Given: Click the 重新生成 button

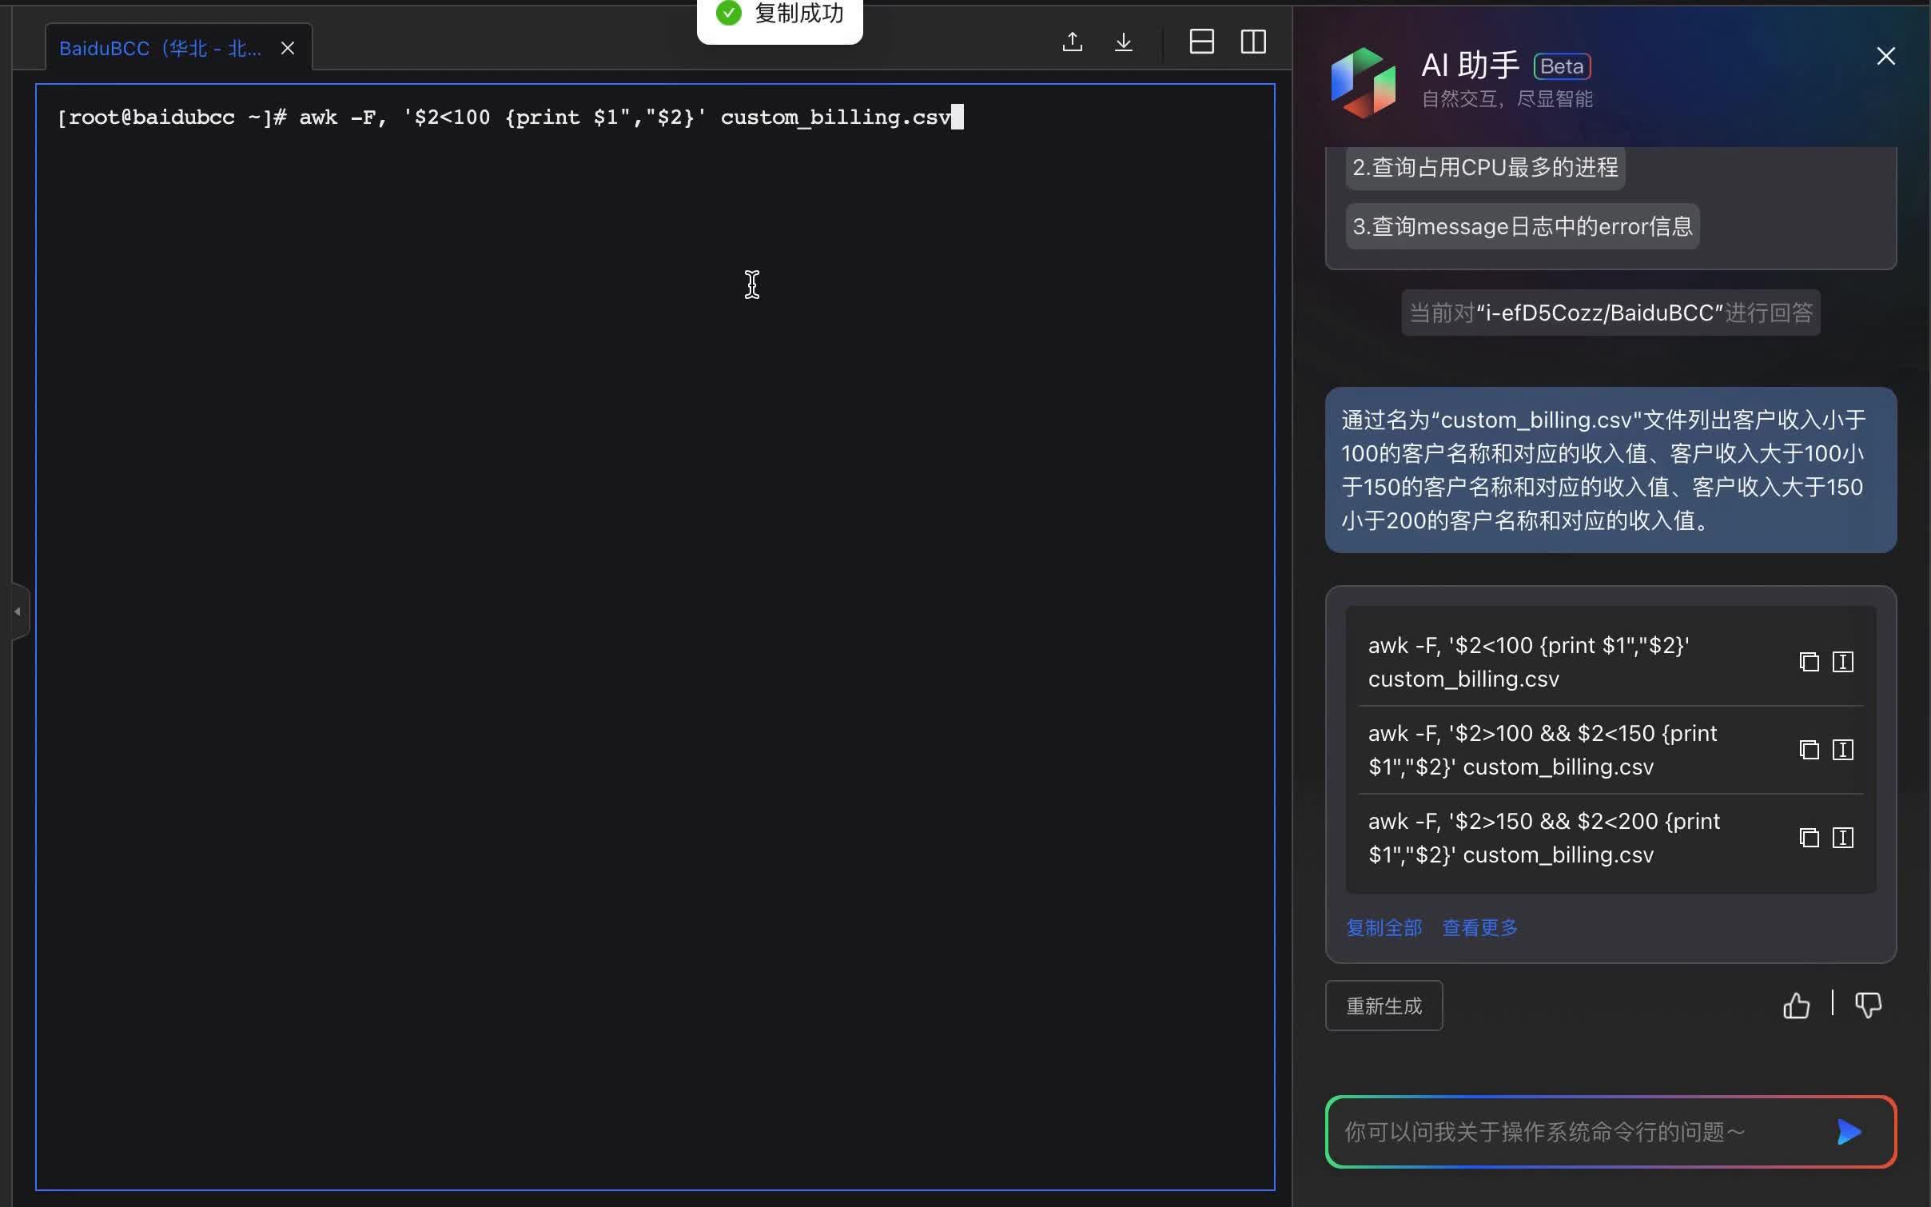Looking at the screenshot, I should pyautogui.click(x=1383, y=1005).
